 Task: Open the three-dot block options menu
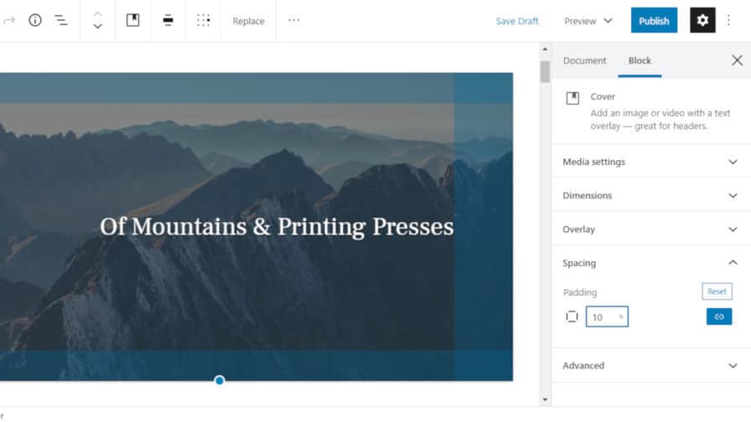pyautogui.click(x=293, y=20)
